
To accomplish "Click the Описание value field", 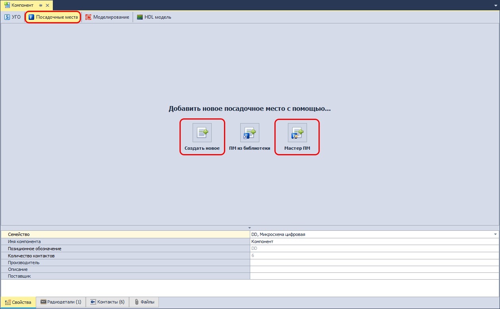I will [x=373, y=269].
